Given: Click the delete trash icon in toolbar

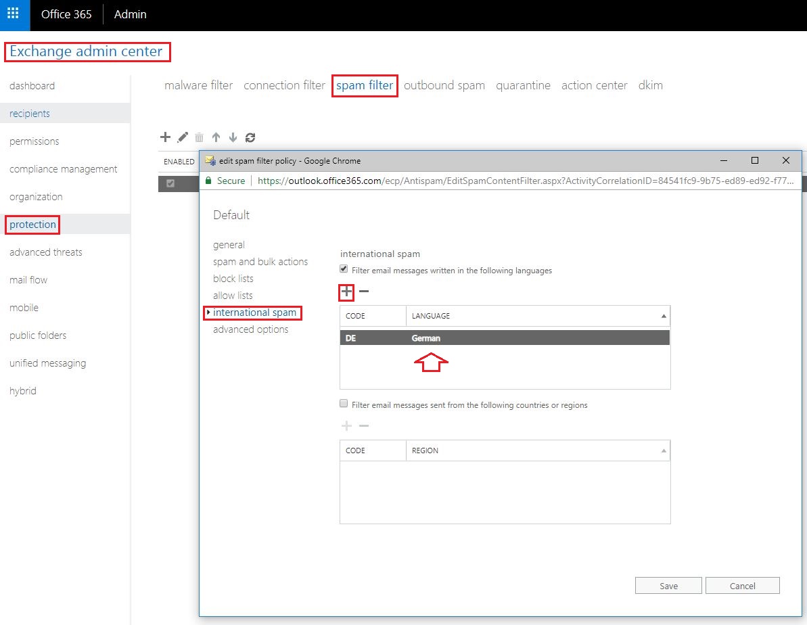Looking at the screenshot, I should (x=199, y=137).
